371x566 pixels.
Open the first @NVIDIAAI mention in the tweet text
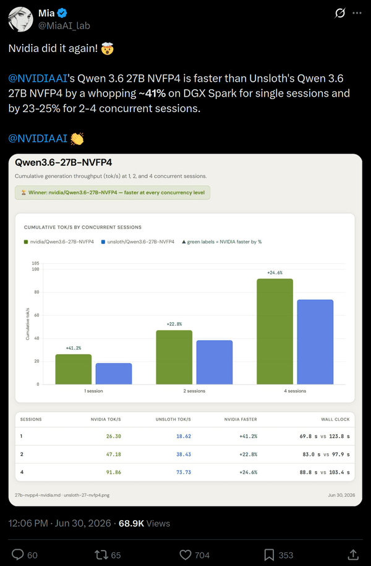(x=38, y=78)
